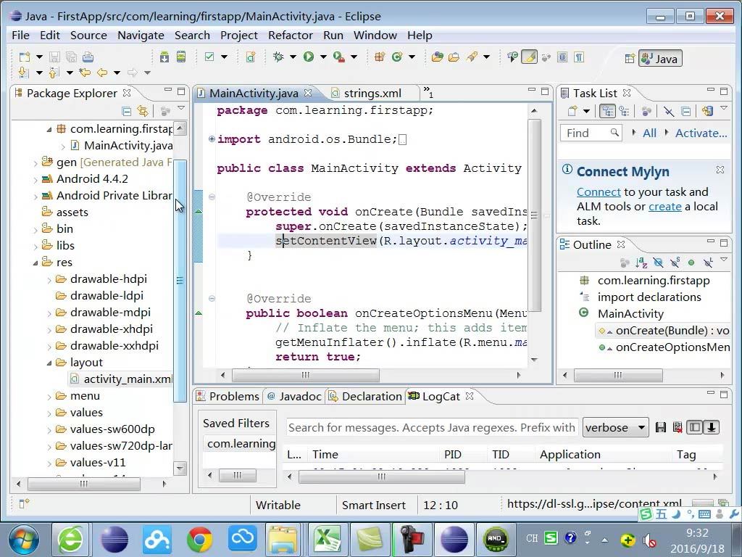
Task: Click the create local task link
Action: (665, 207)
